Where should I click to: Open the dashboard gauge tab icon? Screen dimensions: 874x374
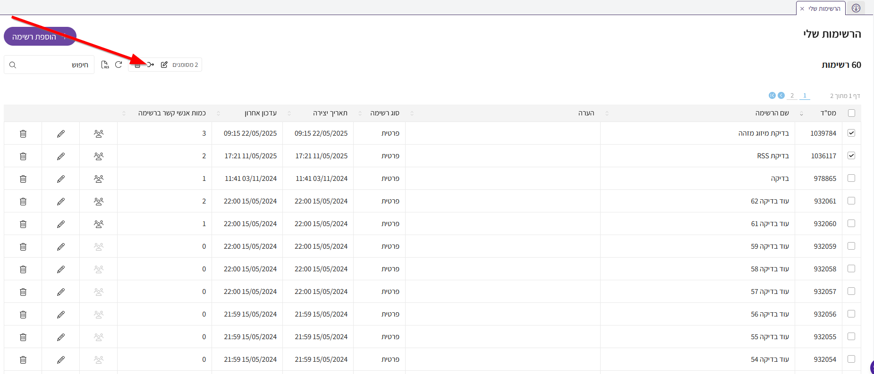pos(856,8)
